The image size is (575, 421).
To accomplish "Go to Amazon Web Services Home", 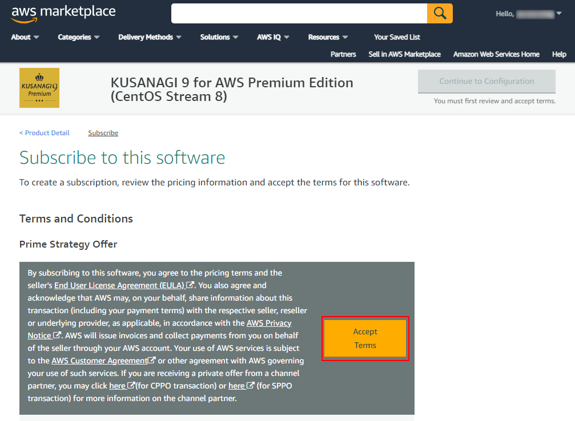I will [x=496, y=54].
